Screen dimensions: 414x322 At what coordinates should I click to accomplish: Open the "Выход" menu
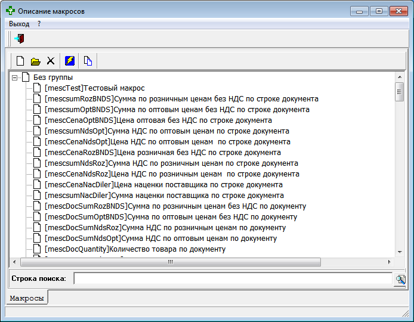coord(19,24)
